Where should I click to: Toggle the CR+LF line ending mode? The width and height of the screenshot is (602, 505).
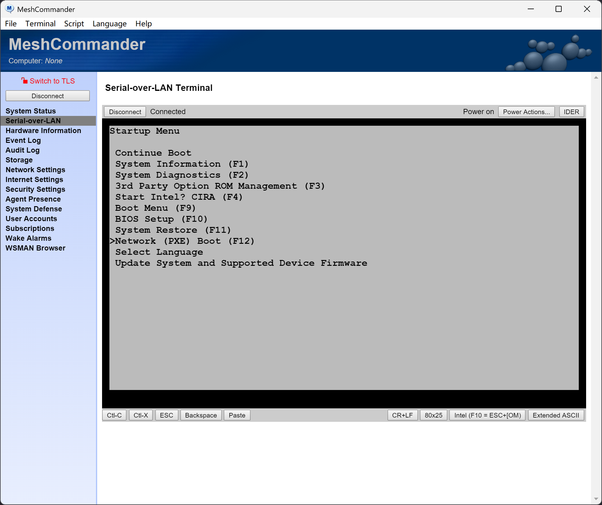click(x=402, y=415)
